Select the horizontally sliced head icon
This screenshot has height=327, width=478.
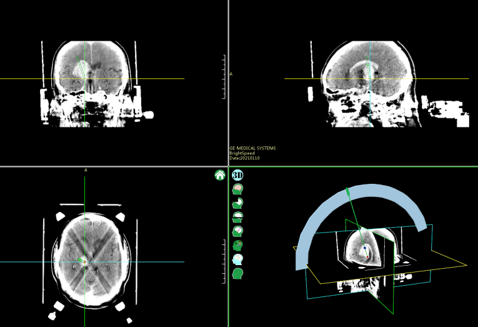(237, 217)
